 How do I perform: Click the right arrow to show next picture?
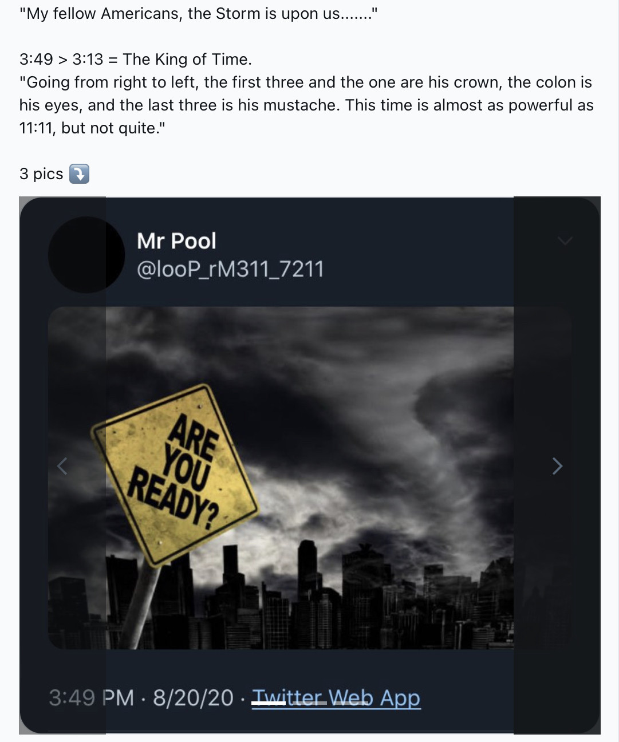point(557,466)
